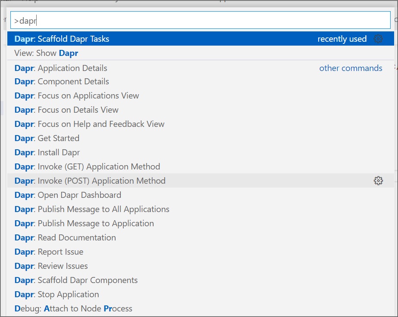Open Dapr: Application Details
The image size is (398, 317).
[61, 68]
